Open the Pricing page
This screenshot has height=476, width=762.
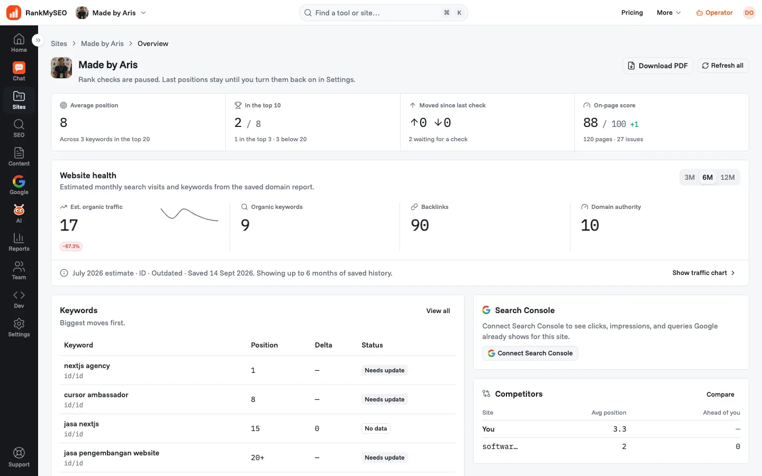632,13
